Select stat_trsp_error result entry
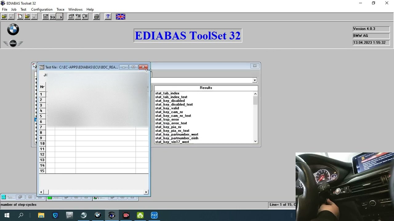This screenshot has width=394, height=221. pyautogui.click(x=167, y=119)
